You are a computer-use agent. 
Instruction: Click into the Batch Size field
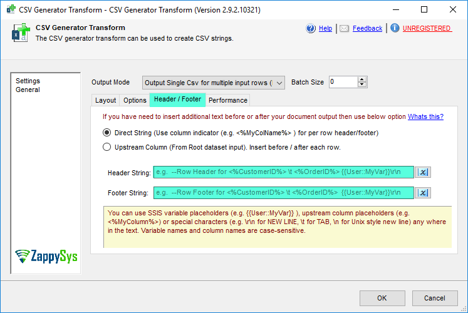tap(343, 82)
